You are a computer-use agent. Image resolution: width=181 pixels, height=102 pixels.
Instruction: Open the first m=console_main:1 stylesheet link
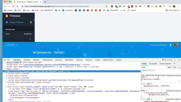tap(173, 75)
